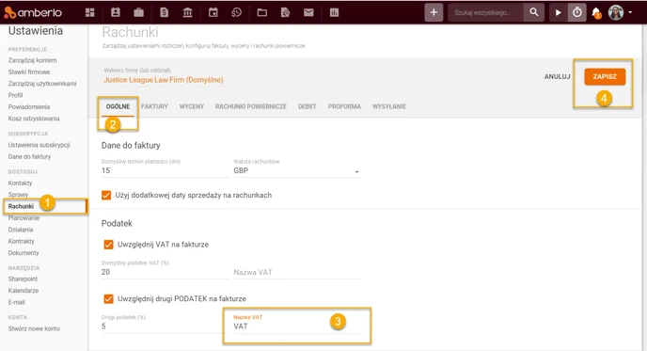
Task: Open 'Zarządzaj użytkownikami' settings link
Action: coord(42,84)
